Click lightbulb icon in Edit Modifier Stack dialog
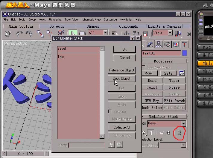 111,145
